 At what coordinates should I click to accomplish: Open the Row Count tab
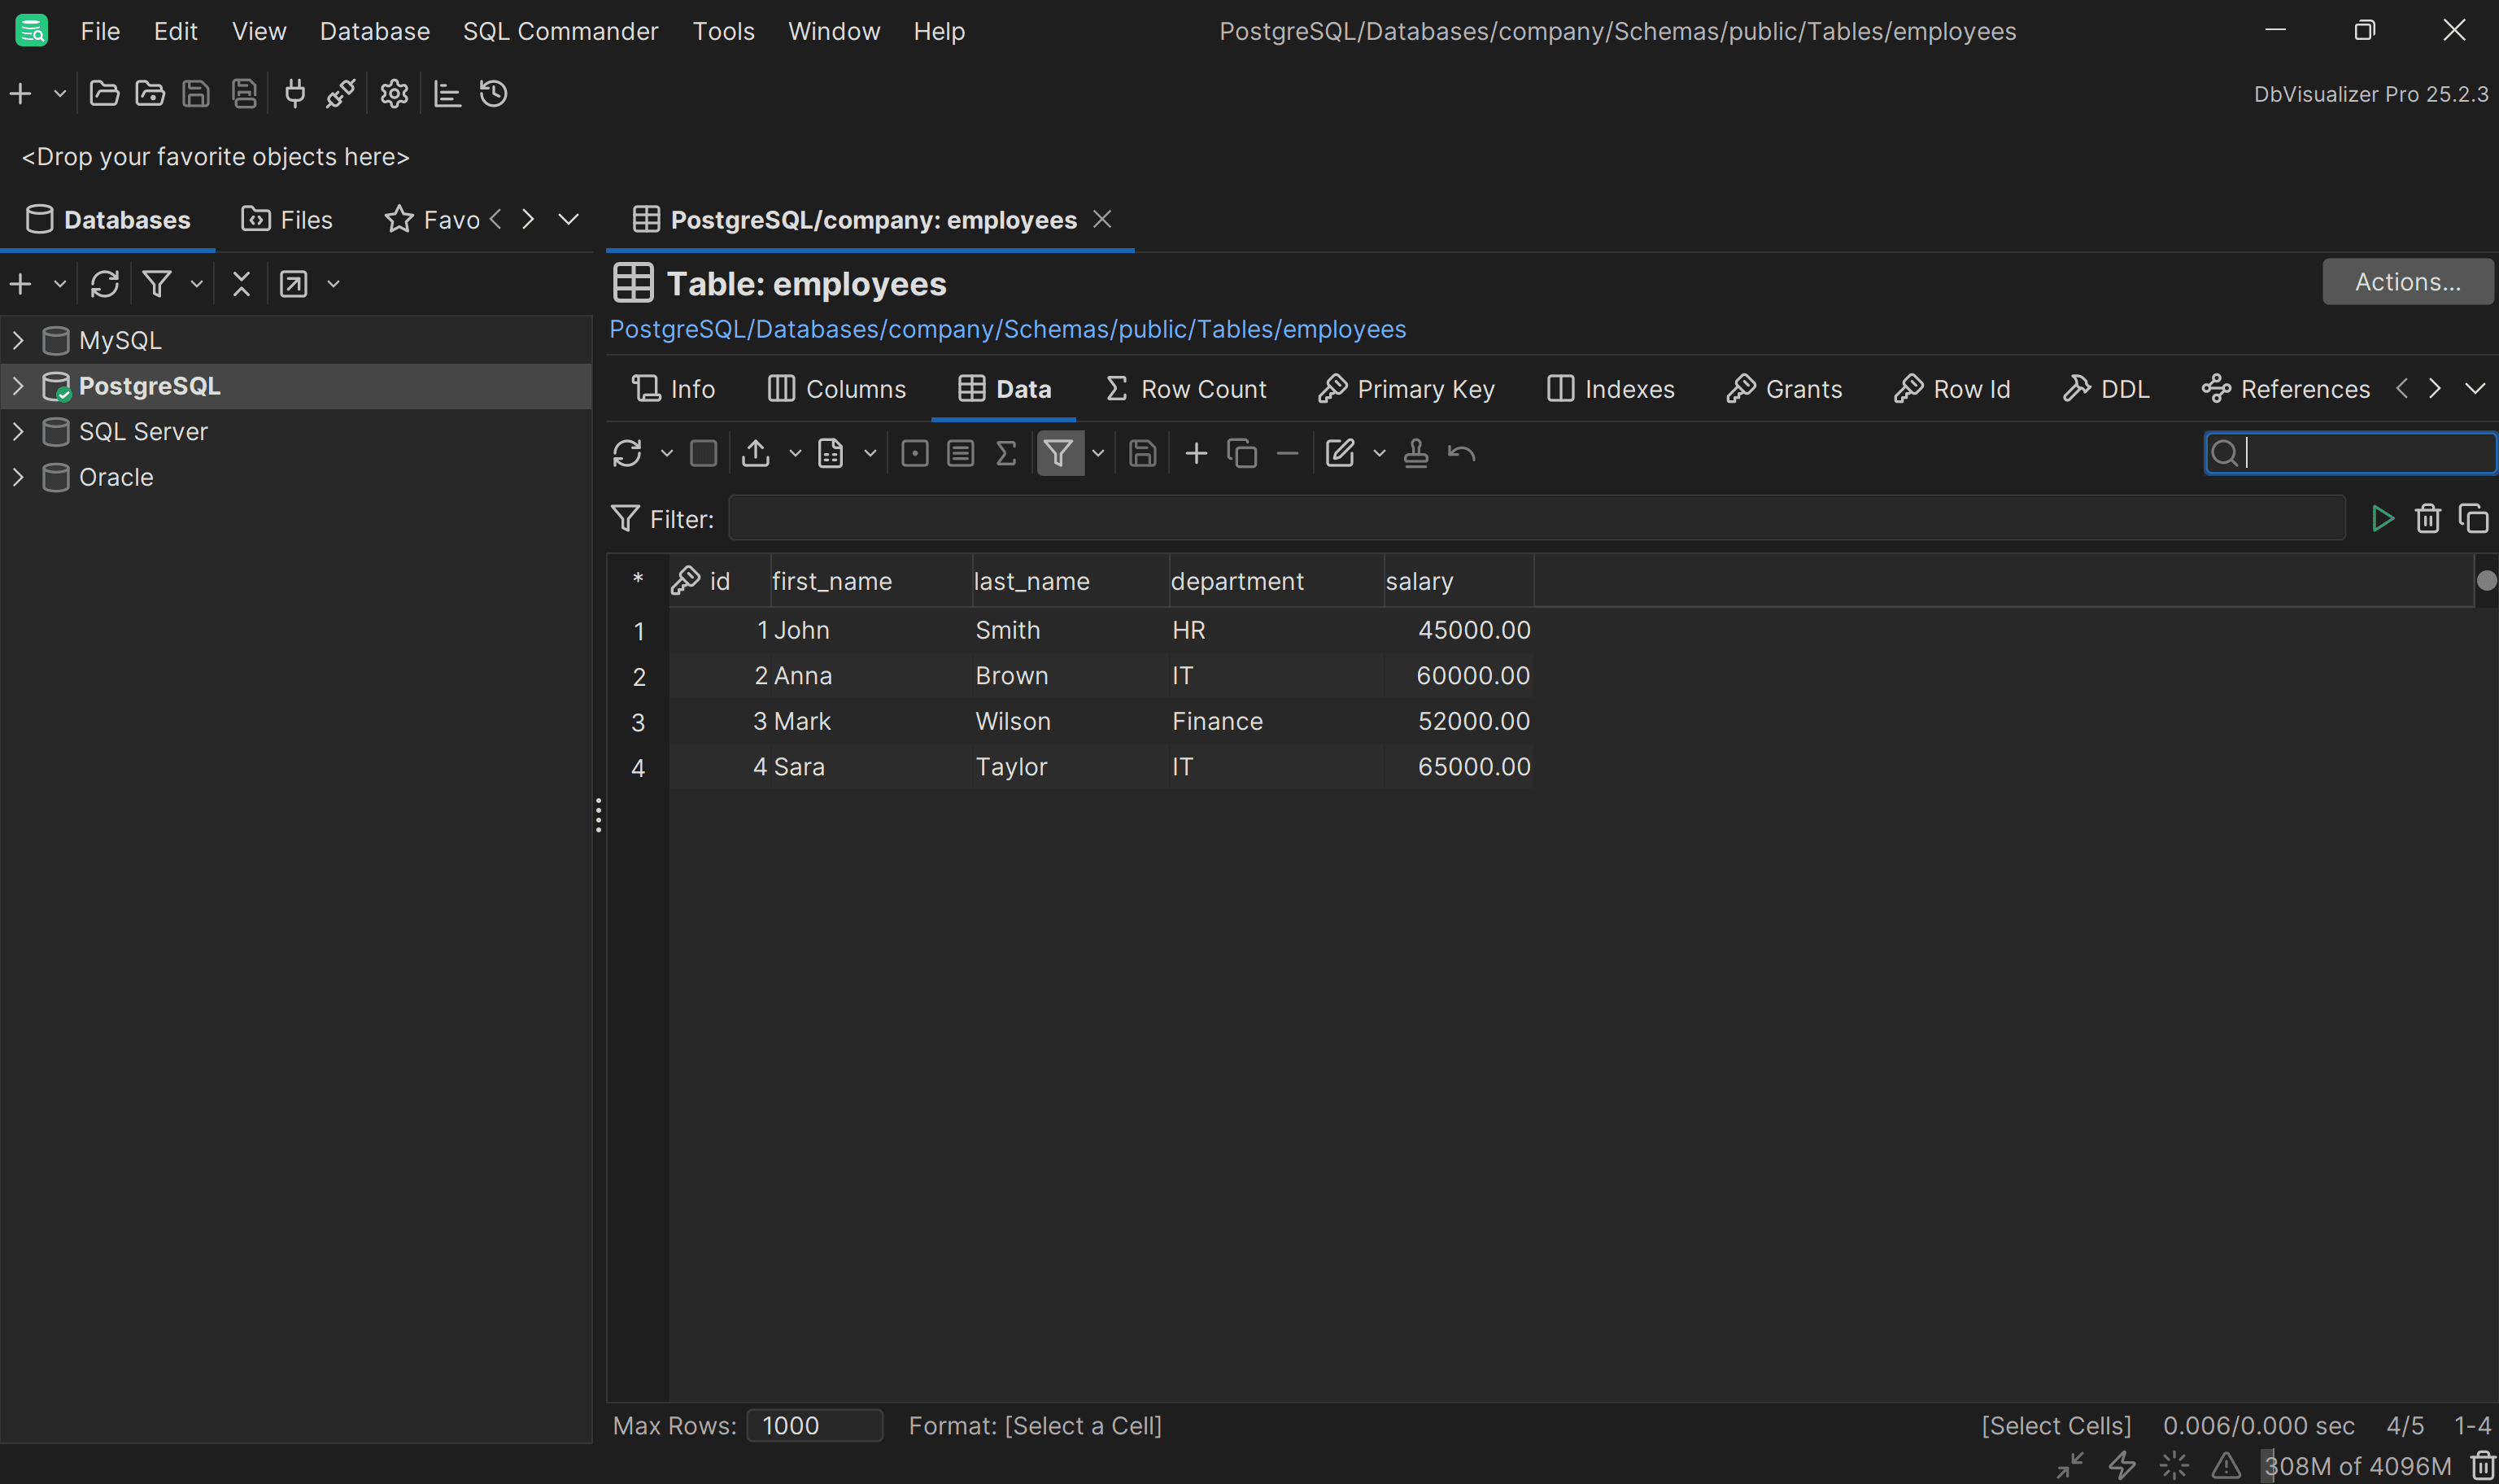click(1187, 389)
